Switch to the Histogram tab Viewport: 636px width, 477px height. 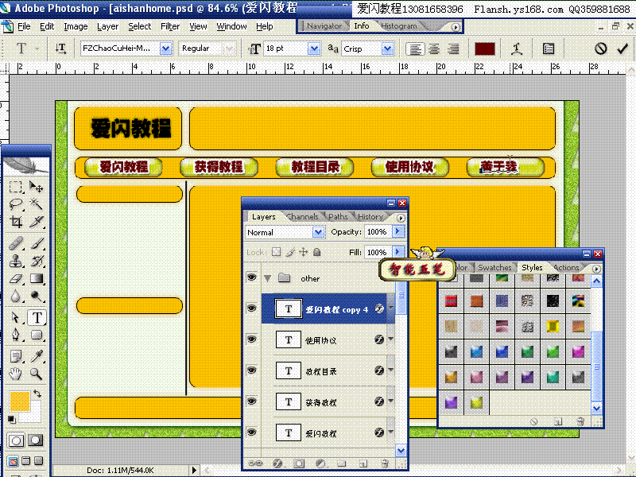pos(399,26)
